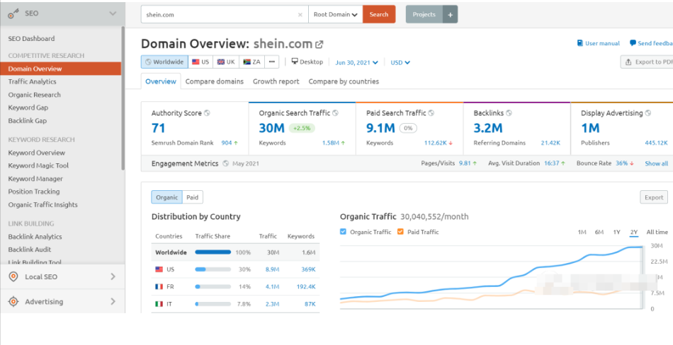Open SEO Dashboard in sidebar

[31, 39]
